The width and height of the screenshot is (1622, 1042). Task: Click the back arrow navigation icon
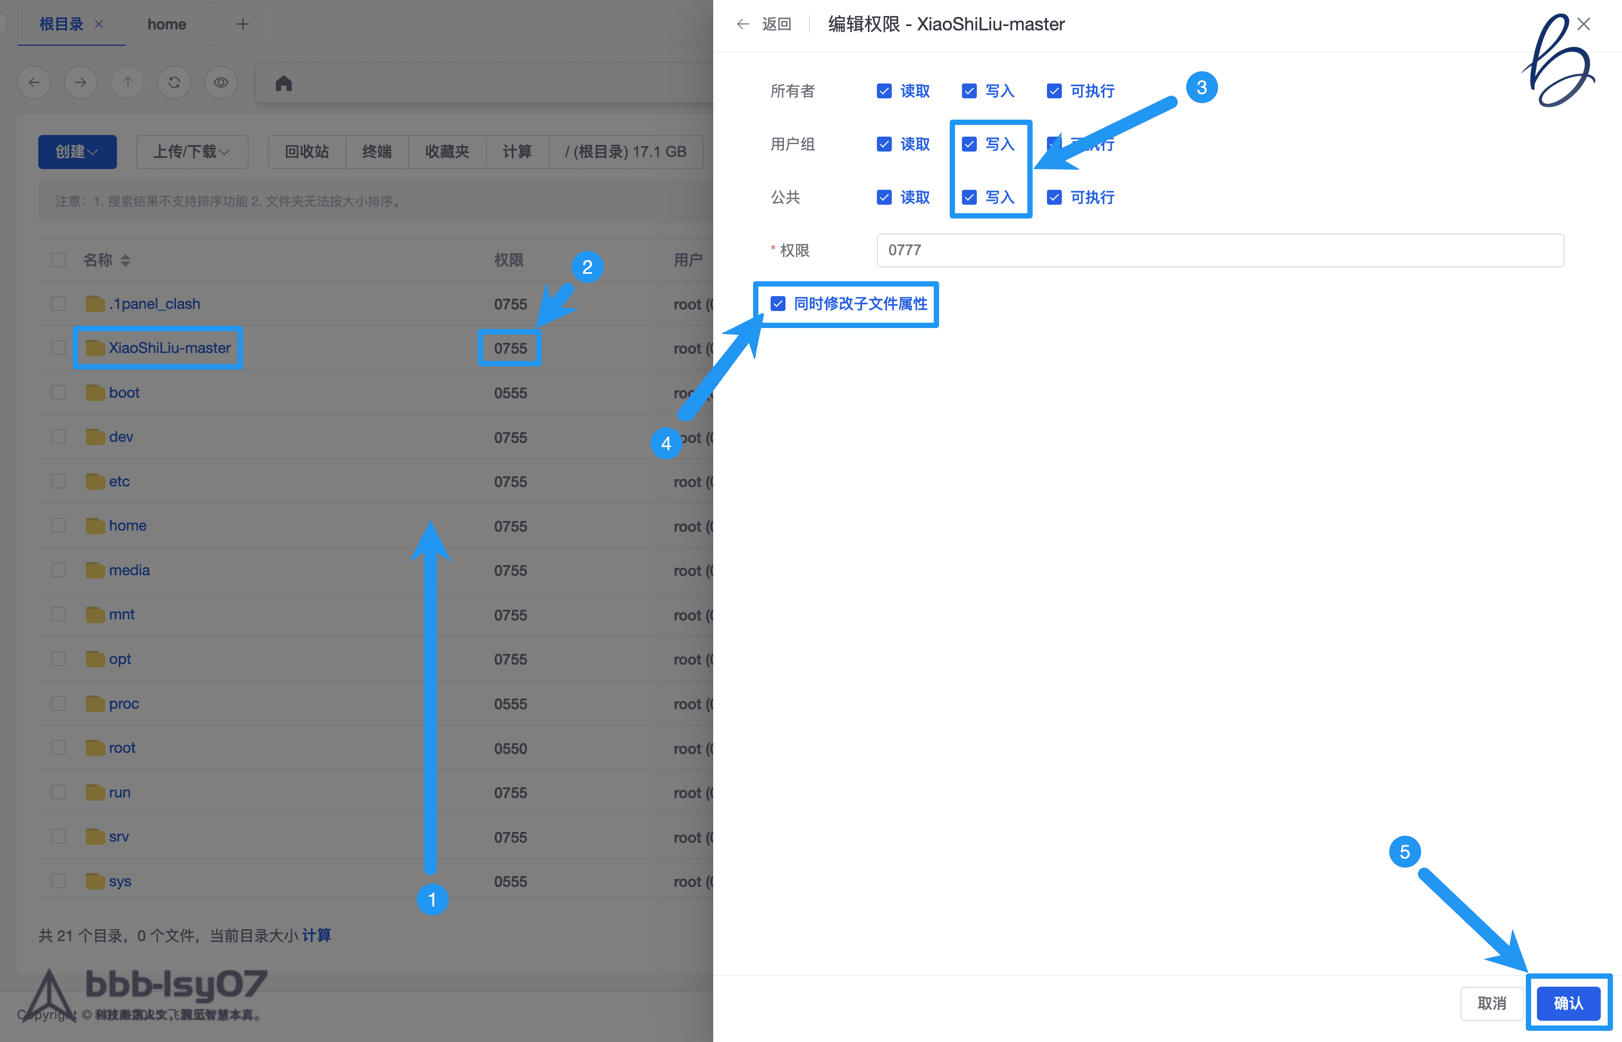point(35,82)
